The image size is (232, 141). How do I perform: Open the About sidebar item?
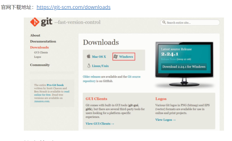pos(35,35)
